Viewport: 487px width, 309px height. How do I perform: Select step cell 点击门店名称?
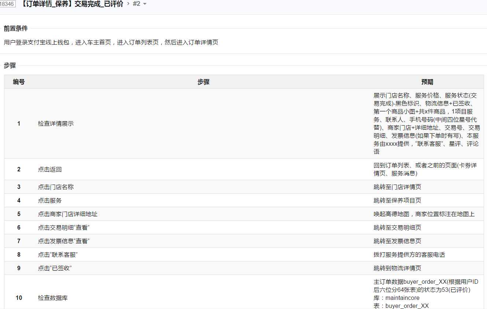[56, 187]
